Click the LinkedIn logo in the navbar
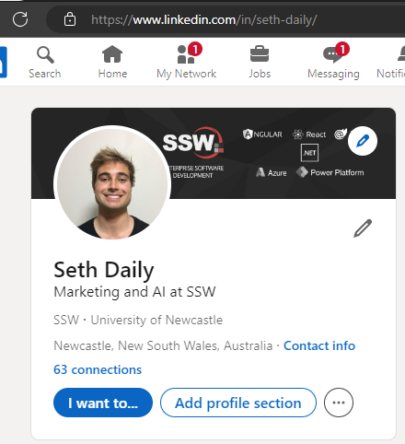The width and height of the screenshot is (405, 444). coord(3,62)
